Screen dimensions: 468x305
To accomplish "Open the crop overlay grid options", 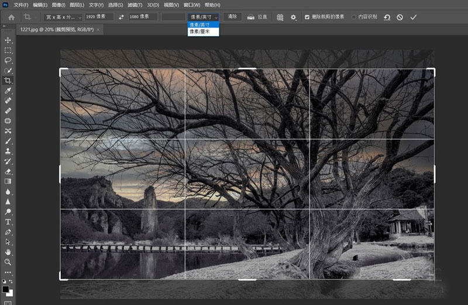I will pyautogui.click(x=280, y=18).
